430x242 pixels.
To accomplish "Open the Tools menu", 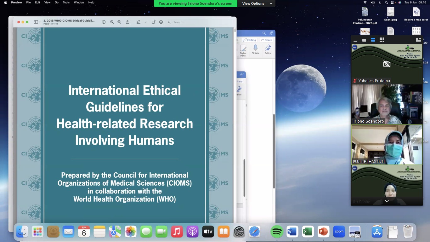I will (x=66, y=3).
